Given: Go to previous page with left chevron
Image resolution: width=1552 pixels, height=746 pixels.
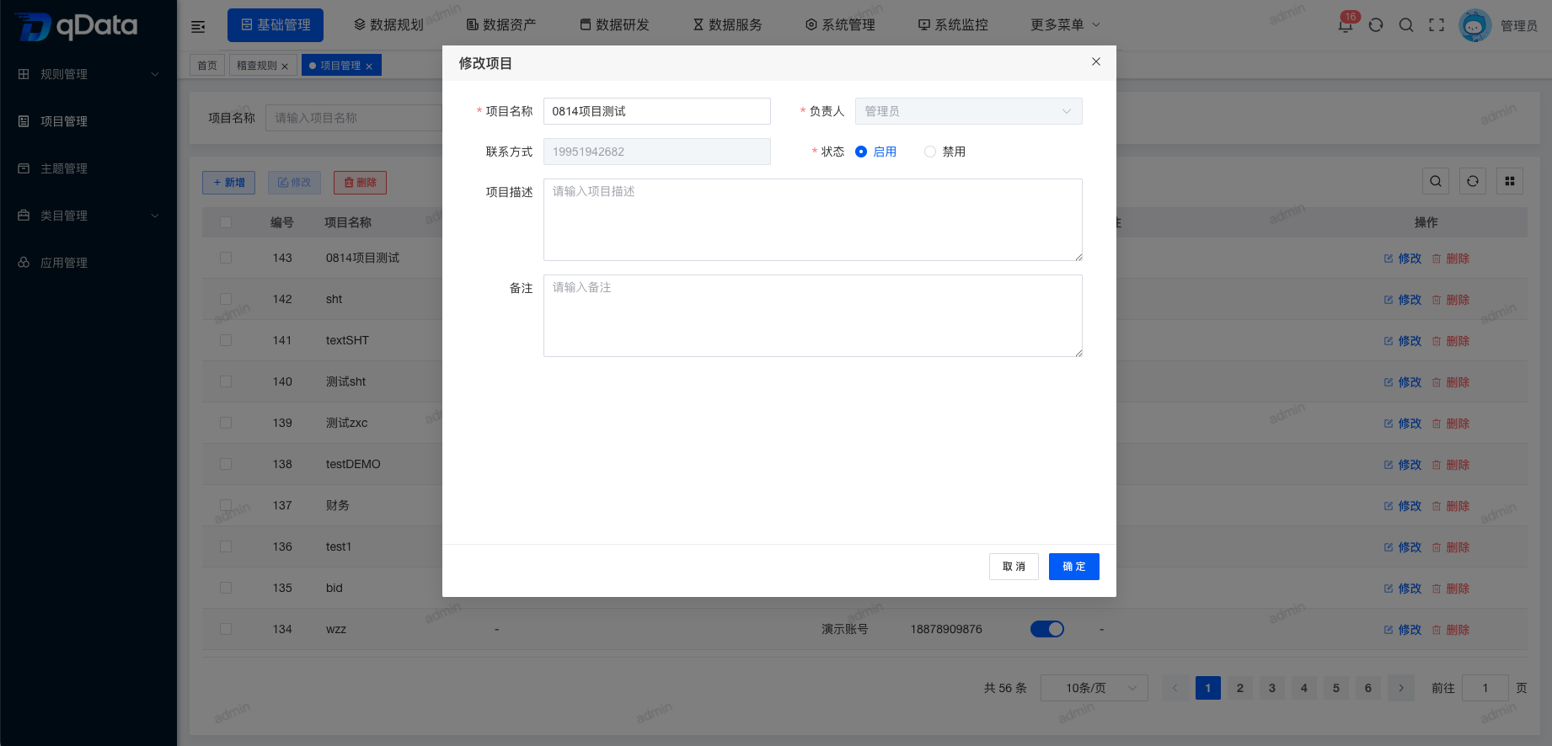Looking at the screenshot, I should [1175, 688].
